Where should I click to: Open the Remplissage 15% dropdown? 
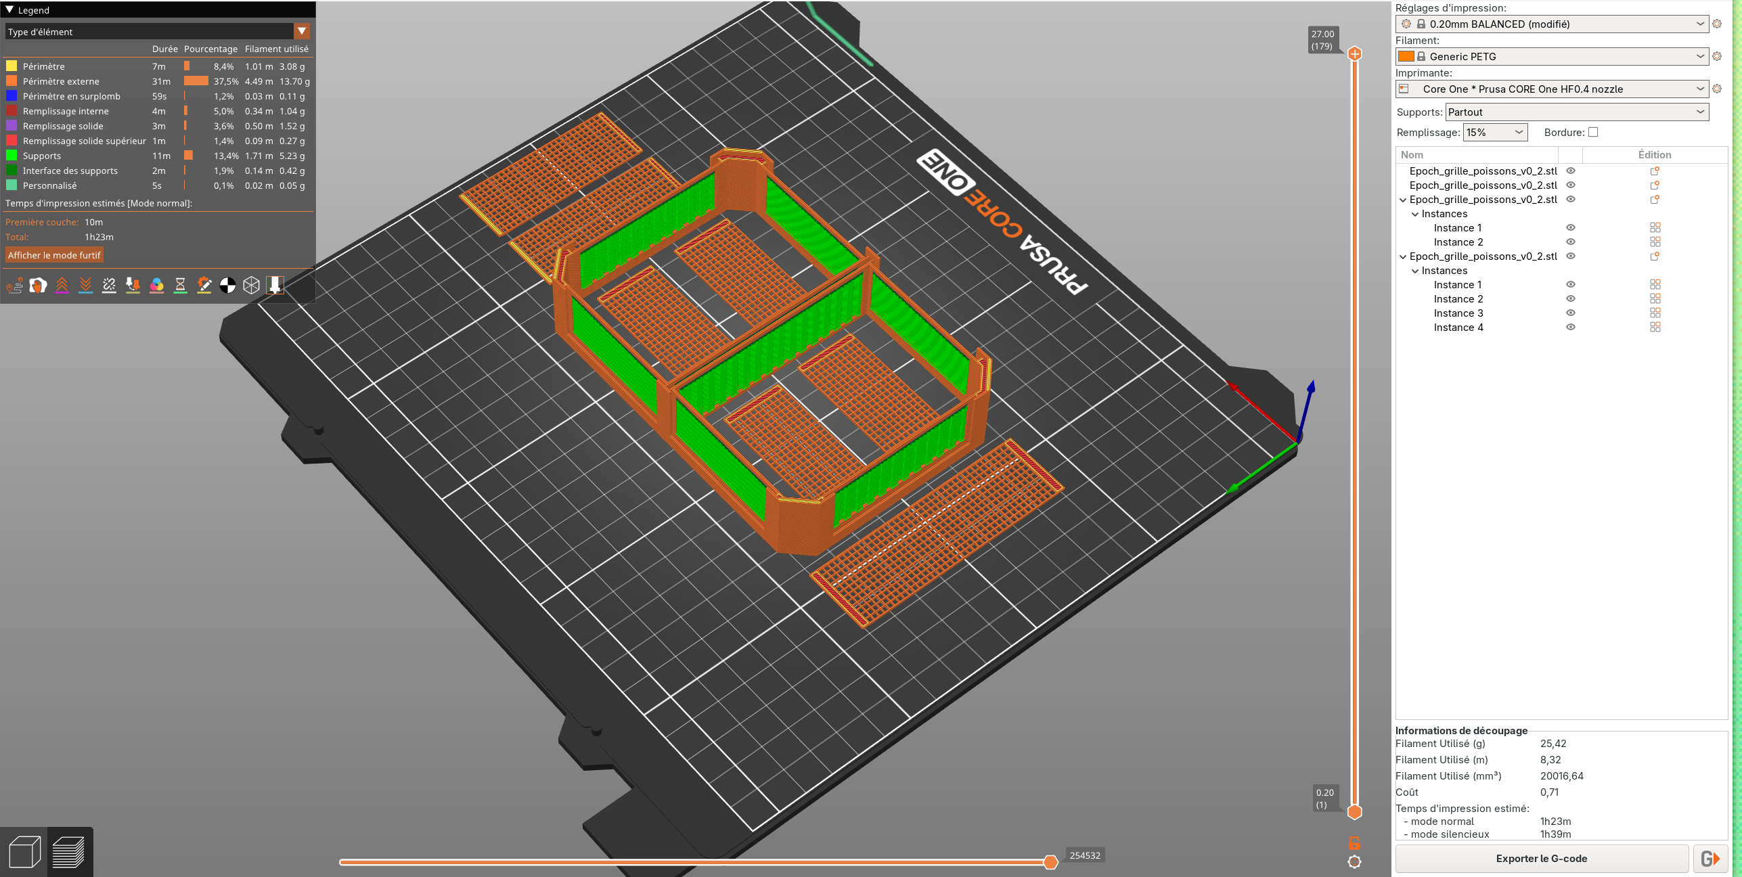1495,133
